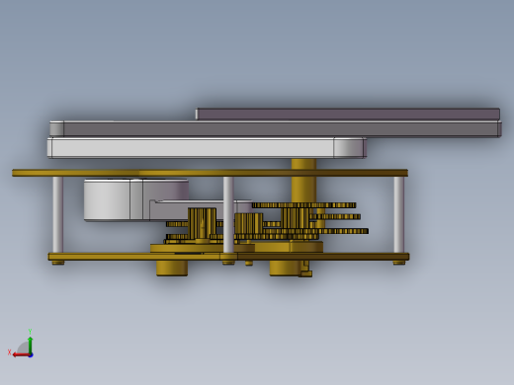
Task: Click the red X axis of orientation triad
Action: (x=22, y=355)
